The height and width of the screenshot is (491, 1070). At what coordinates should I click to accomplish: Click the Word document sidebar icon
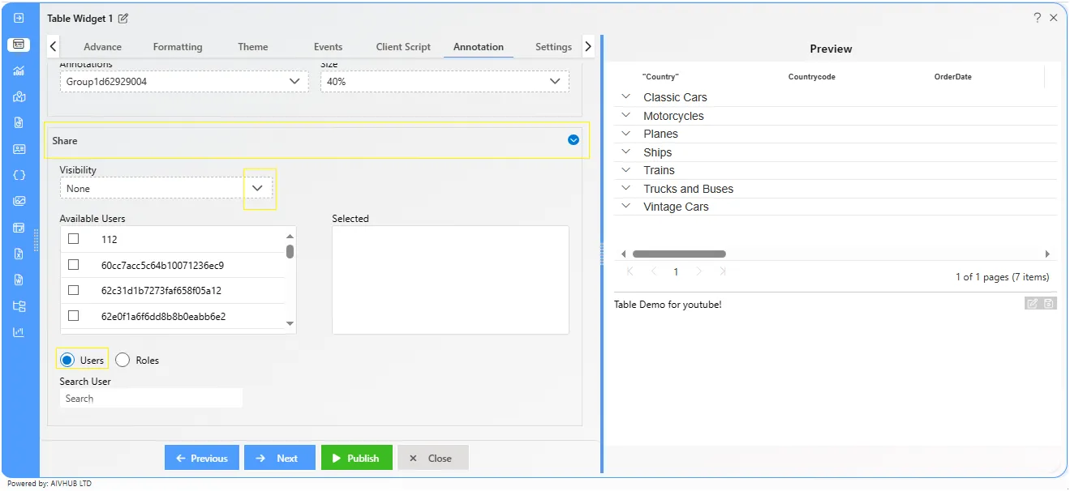[19, 280]
